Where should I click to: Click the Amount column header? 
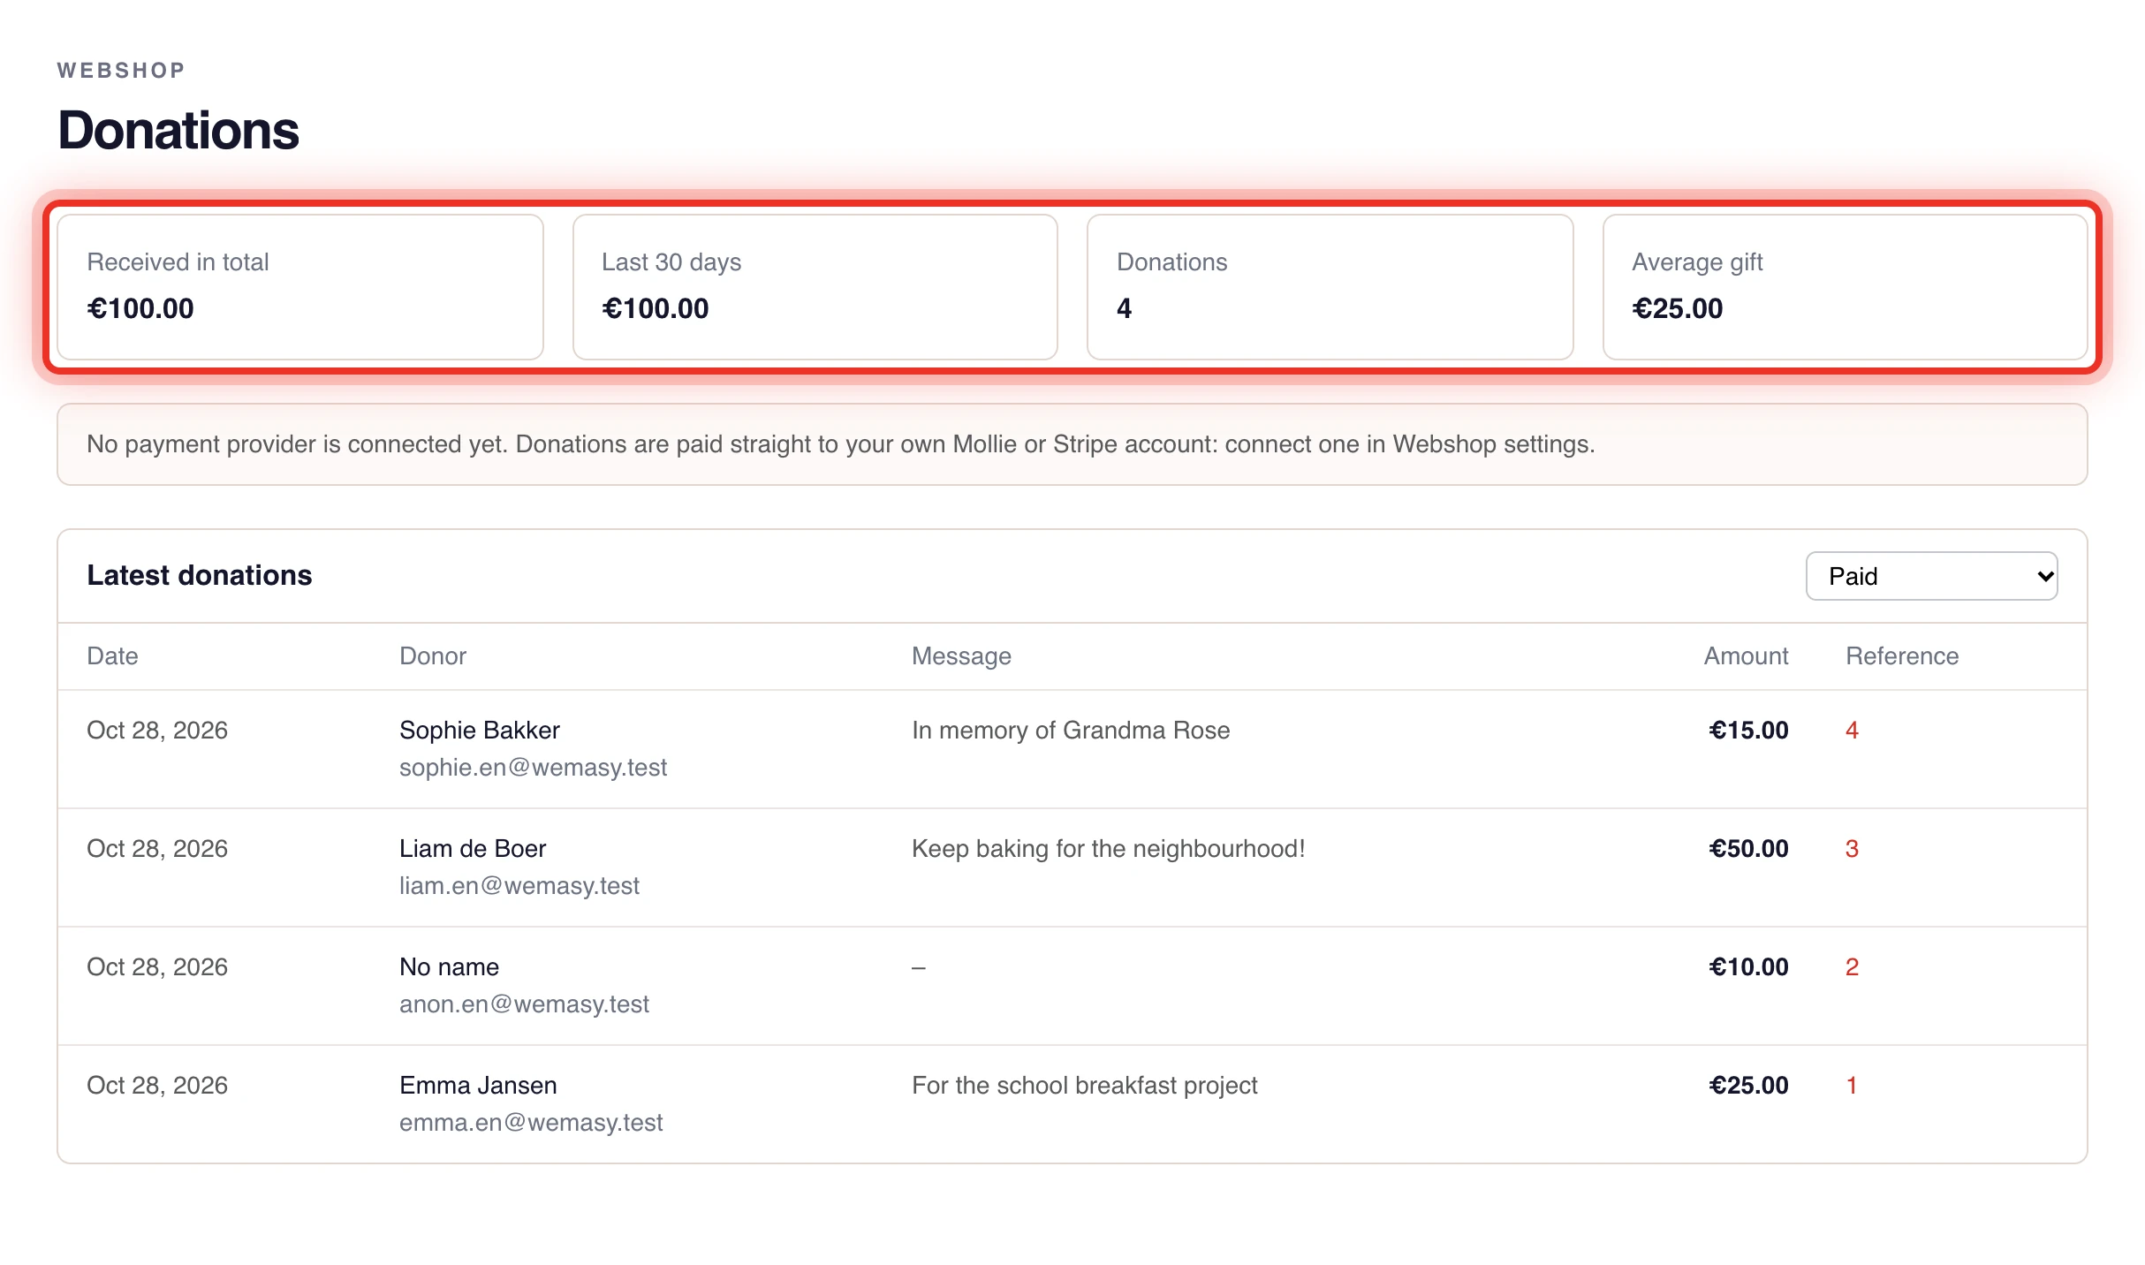pyautogui.click(x=1746, y=656)
